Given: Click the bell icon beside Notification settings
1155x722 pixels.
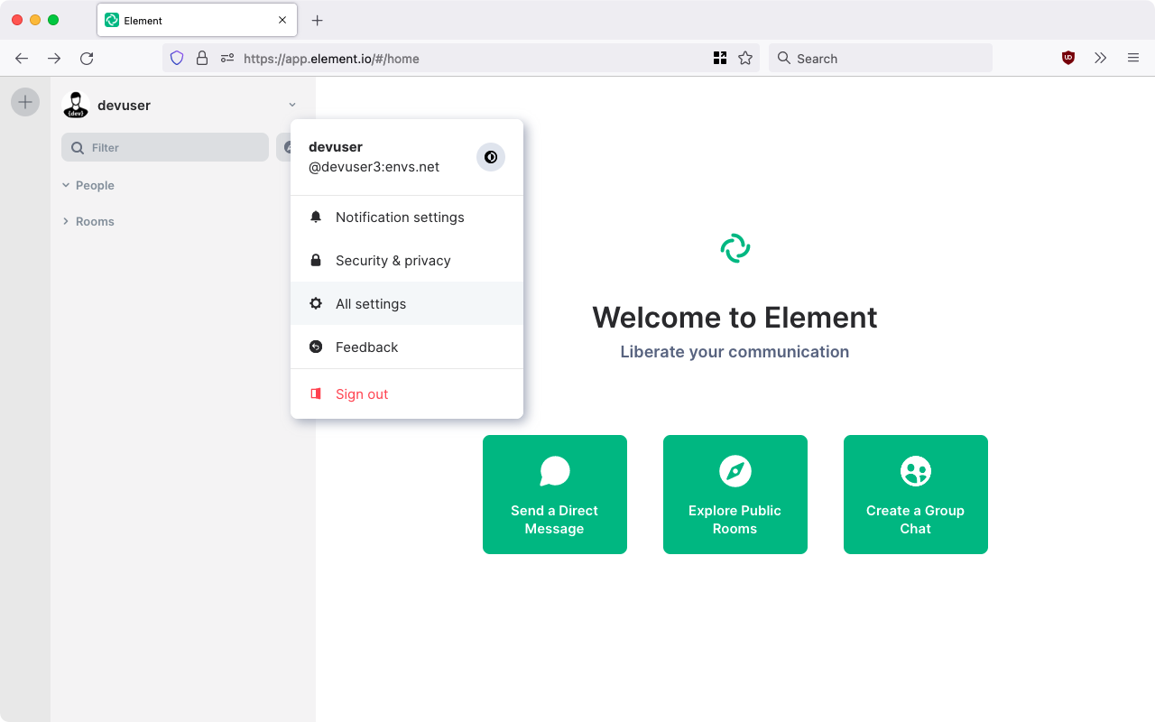Looking at the screenshot, I should click(x=316, y=217).
